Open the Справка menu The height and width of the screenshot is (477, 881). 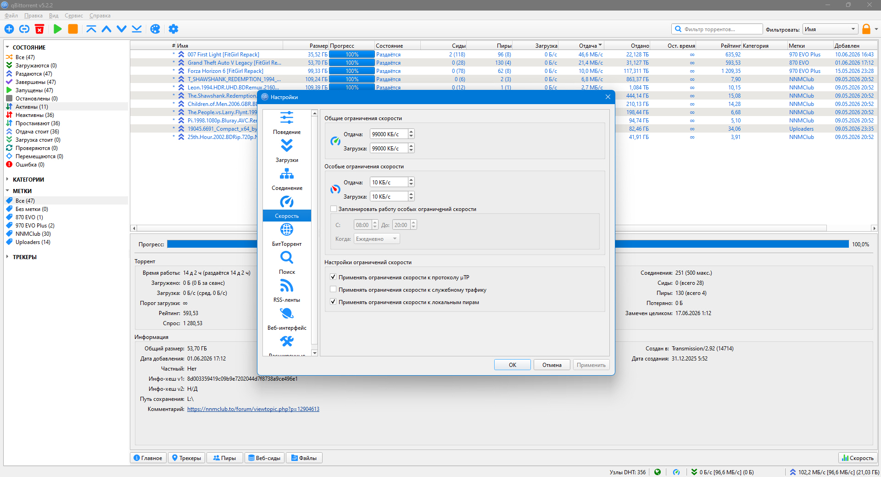(100, 16)
